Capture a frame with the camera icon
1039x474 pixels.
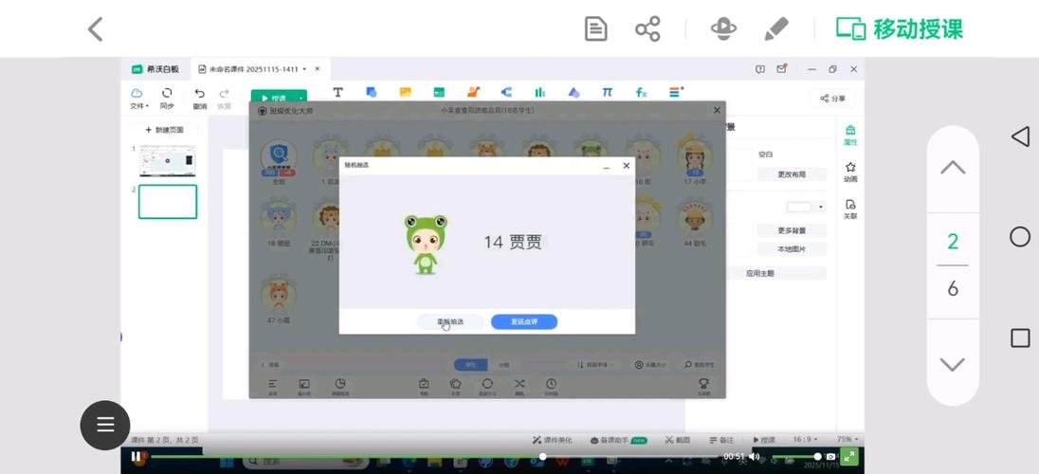pyautogui.click(x=831, y=456)
